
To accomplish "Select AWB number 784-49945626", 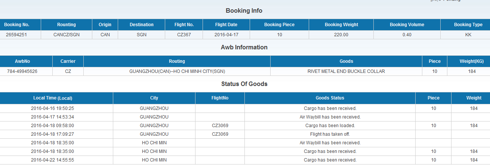I will tap(22, 71).
